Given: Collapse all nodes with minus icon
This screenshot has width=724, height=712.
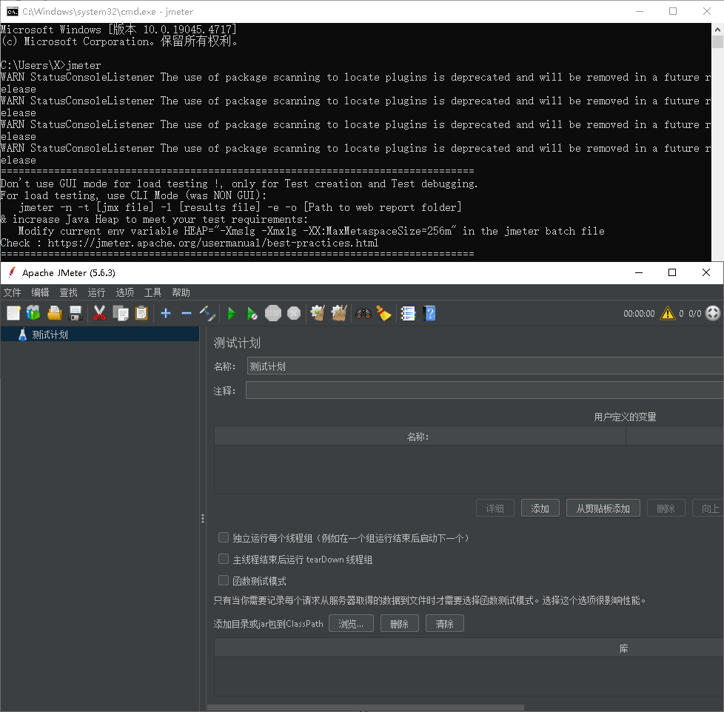Looking at the screenshot, I should tap(187, 314).
